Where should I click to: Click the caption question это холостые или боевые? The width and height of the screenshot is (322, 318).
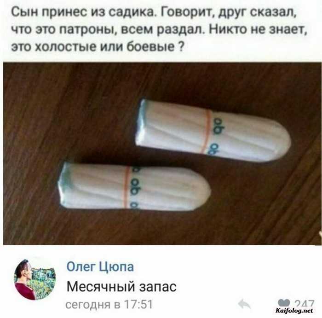pos(98,46)
